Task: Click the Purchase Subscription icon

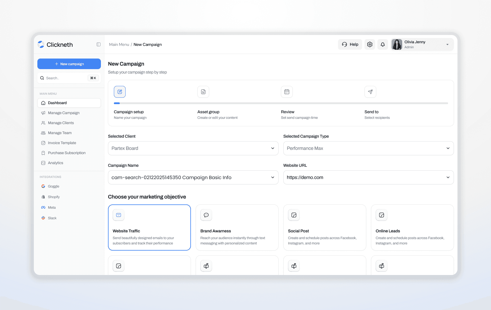Action: pos(43,153)
